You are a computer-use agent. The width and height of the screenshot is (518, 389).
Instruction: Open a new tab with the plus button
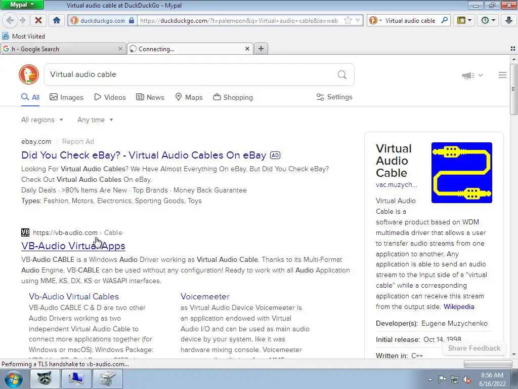click(x=261, y=49)
